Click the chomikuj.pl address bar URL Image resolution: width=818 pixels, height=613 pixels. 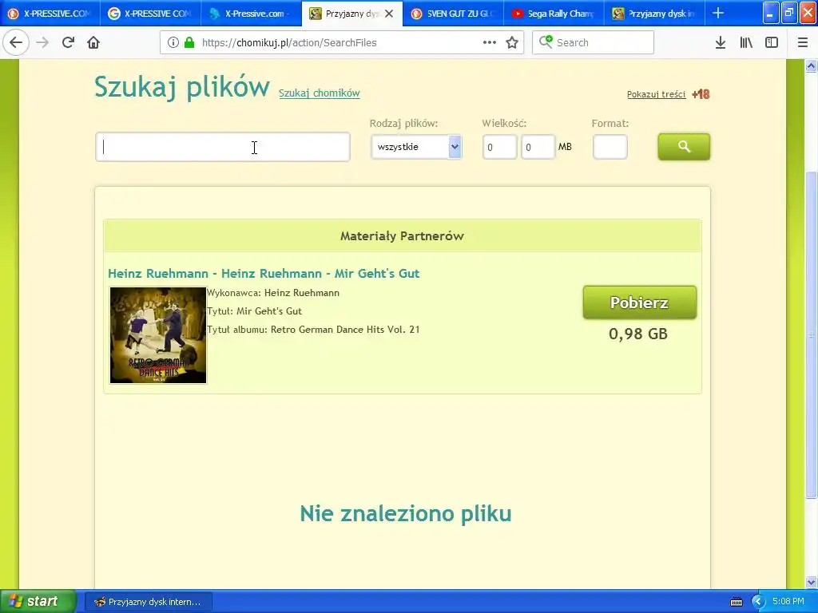289,43
